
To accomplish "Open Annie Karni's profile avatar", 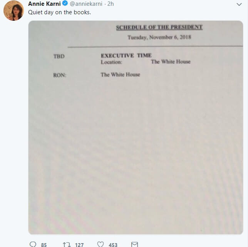I will coord(14,11).
